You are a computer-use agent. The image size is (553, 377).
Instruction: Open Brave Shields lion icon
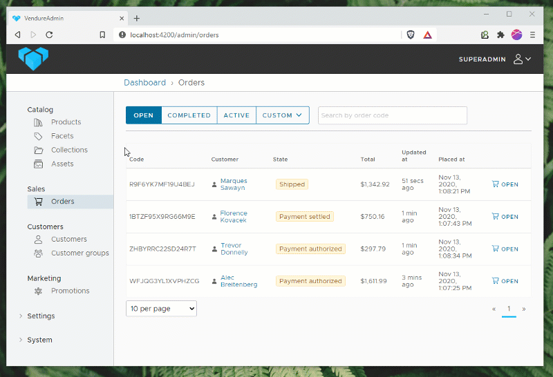pyautogui.click(x=411, y=35)
